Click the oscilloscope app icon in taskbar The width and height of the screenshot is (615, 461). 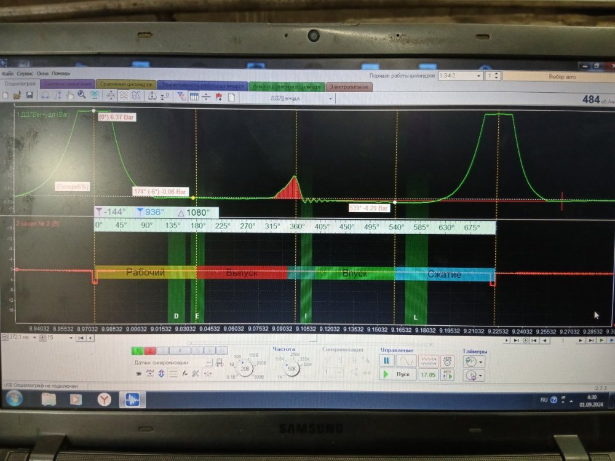pyautogui.click(x=133, y=400)
